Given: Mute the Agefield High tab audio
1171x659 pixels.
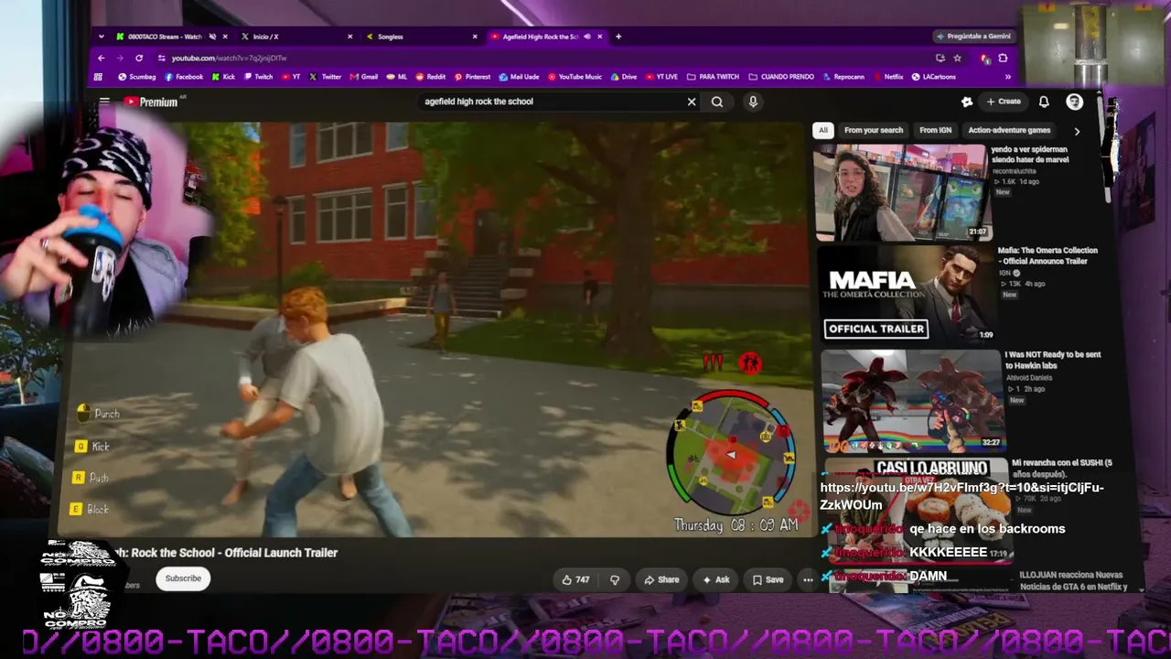Looking at the screenshot, I should click(587, 37).
